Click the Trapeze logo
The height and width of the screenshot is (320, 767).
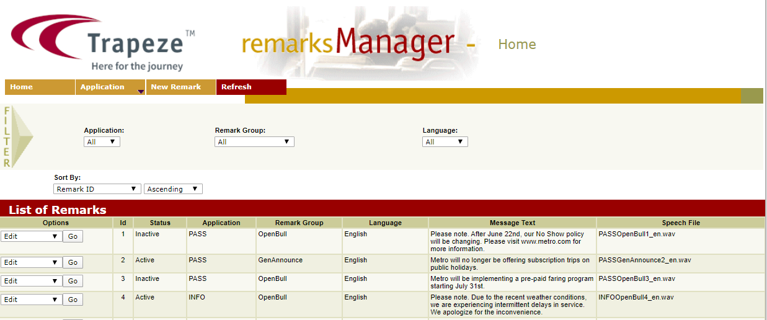click(x=103, y=43)
